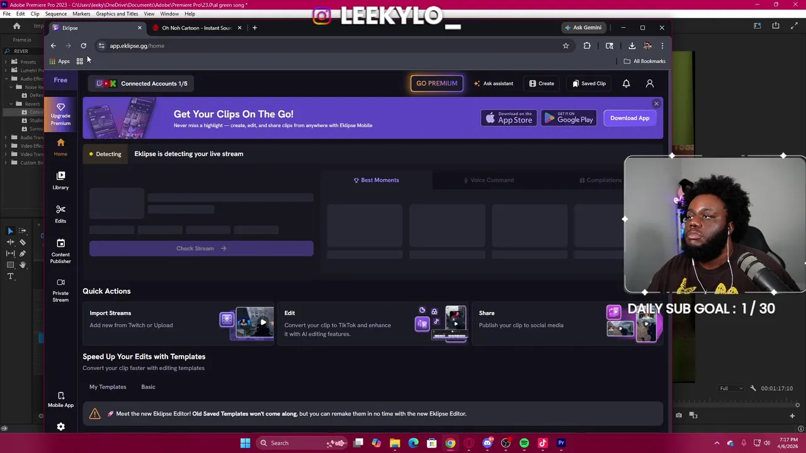Open user profile icon

point(650,83)
